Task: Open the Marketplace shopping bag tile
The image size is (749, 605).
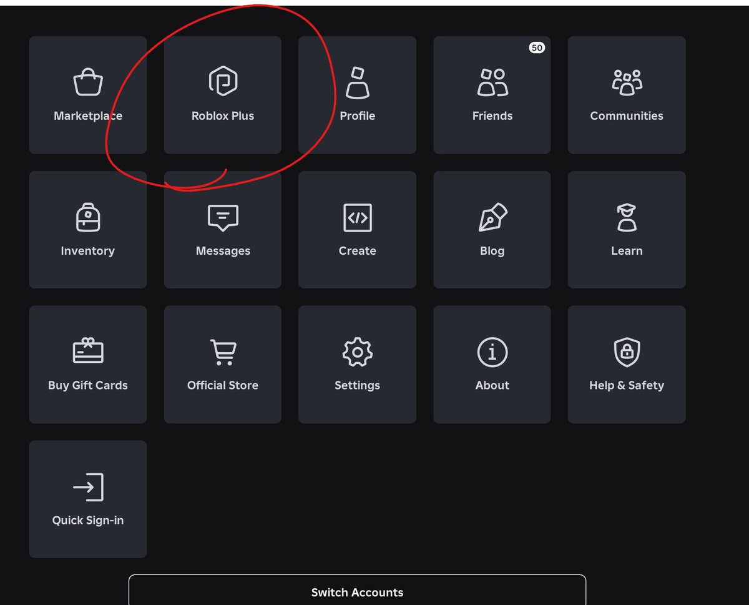Action: (x=88, y=95)
